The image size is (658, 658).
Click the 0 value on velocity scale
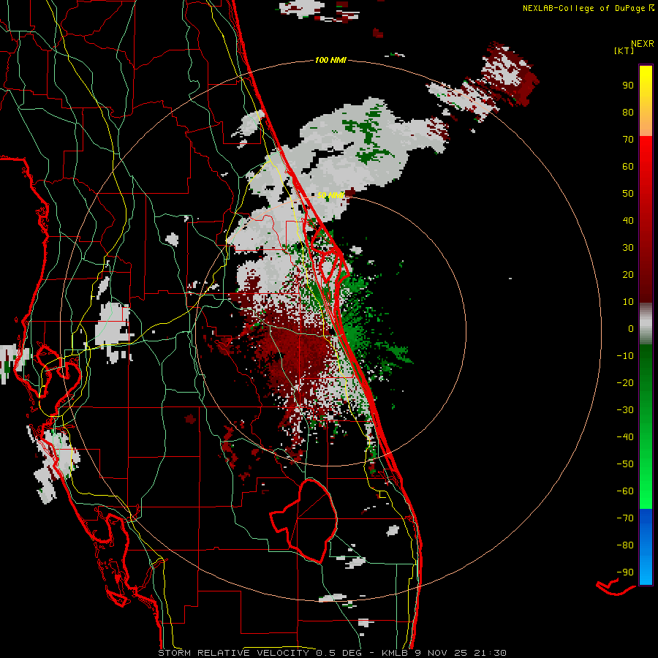(631, 328)
